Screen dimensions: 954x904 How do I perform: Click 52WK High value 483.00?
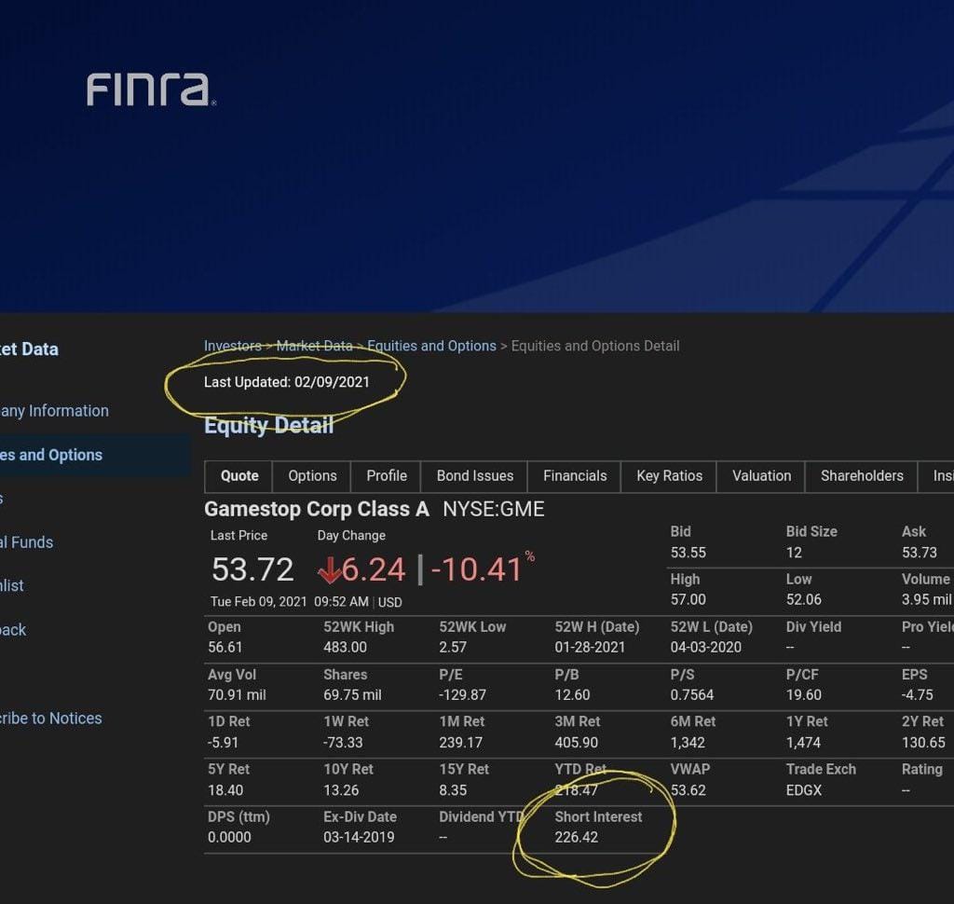point(345,647)
